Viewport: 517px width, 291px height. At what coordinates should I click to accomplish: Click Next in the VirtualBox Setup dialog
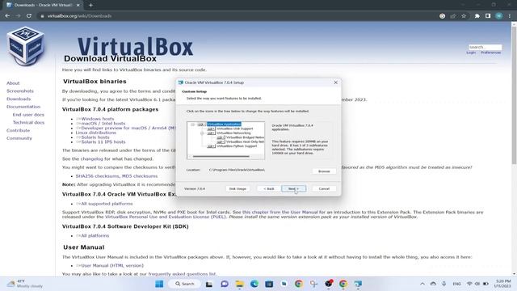click(293, 188)
